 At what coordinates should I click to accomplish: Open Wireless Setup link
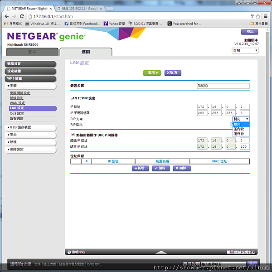point(17,98)
